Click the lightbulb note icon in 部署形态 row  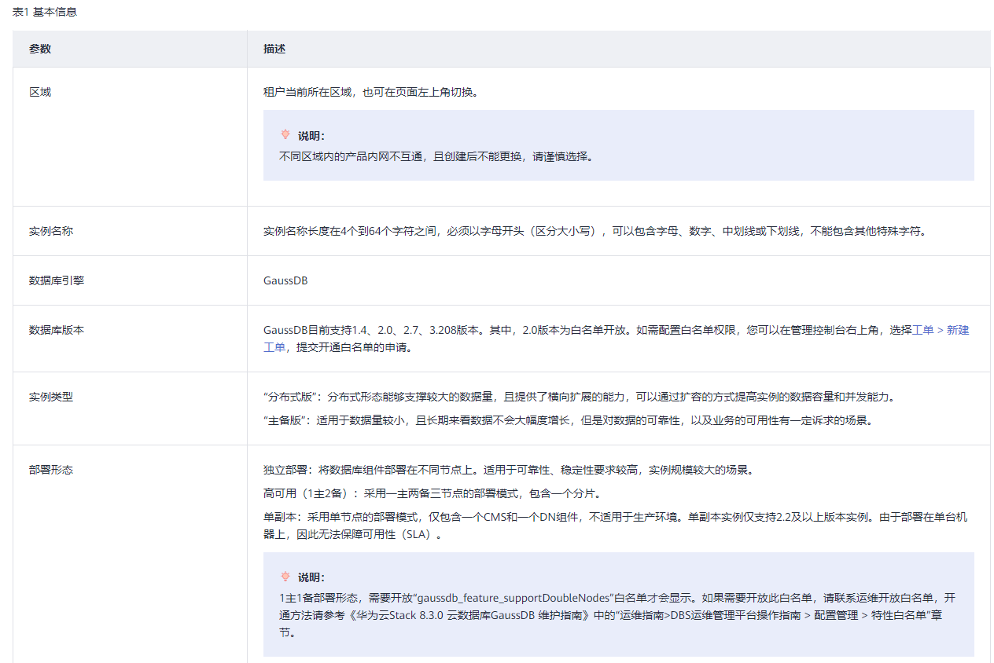pyautogui.click(x=285, y=577)
